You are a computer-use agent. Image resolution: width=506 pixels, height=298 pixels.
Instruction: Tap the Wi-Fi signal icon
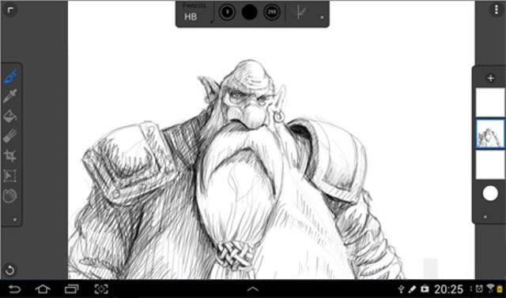(490, 289)
